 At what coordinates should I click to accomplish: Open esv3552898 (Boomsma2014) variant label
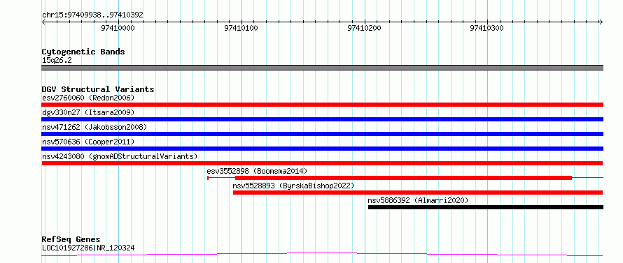coord(257,171)
